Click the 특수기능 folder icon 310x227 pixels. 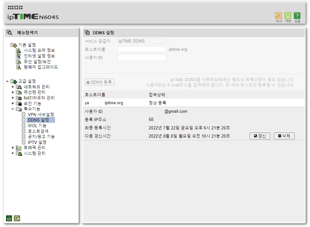pos(19,109)
